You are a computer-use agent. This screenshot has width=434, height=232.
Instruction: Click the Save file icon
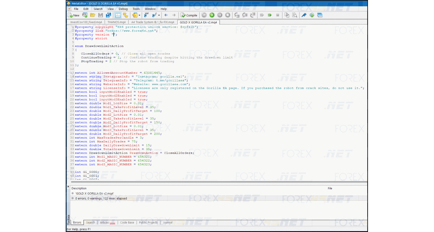[100, 15]
